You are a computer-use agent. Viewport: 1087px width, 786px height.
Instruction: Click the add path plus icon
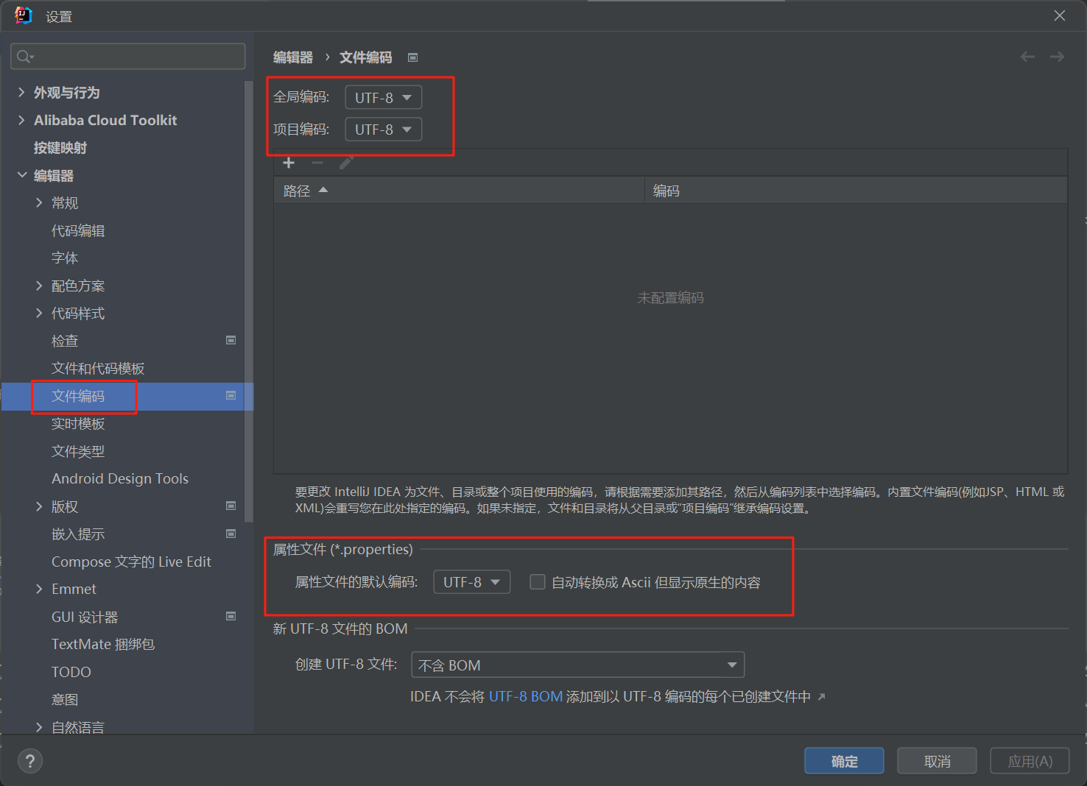point(289,163)
